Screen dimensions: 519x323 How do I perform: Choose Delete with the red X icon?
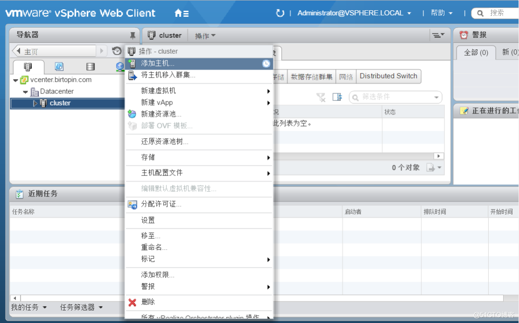click(x=199, y=302)
